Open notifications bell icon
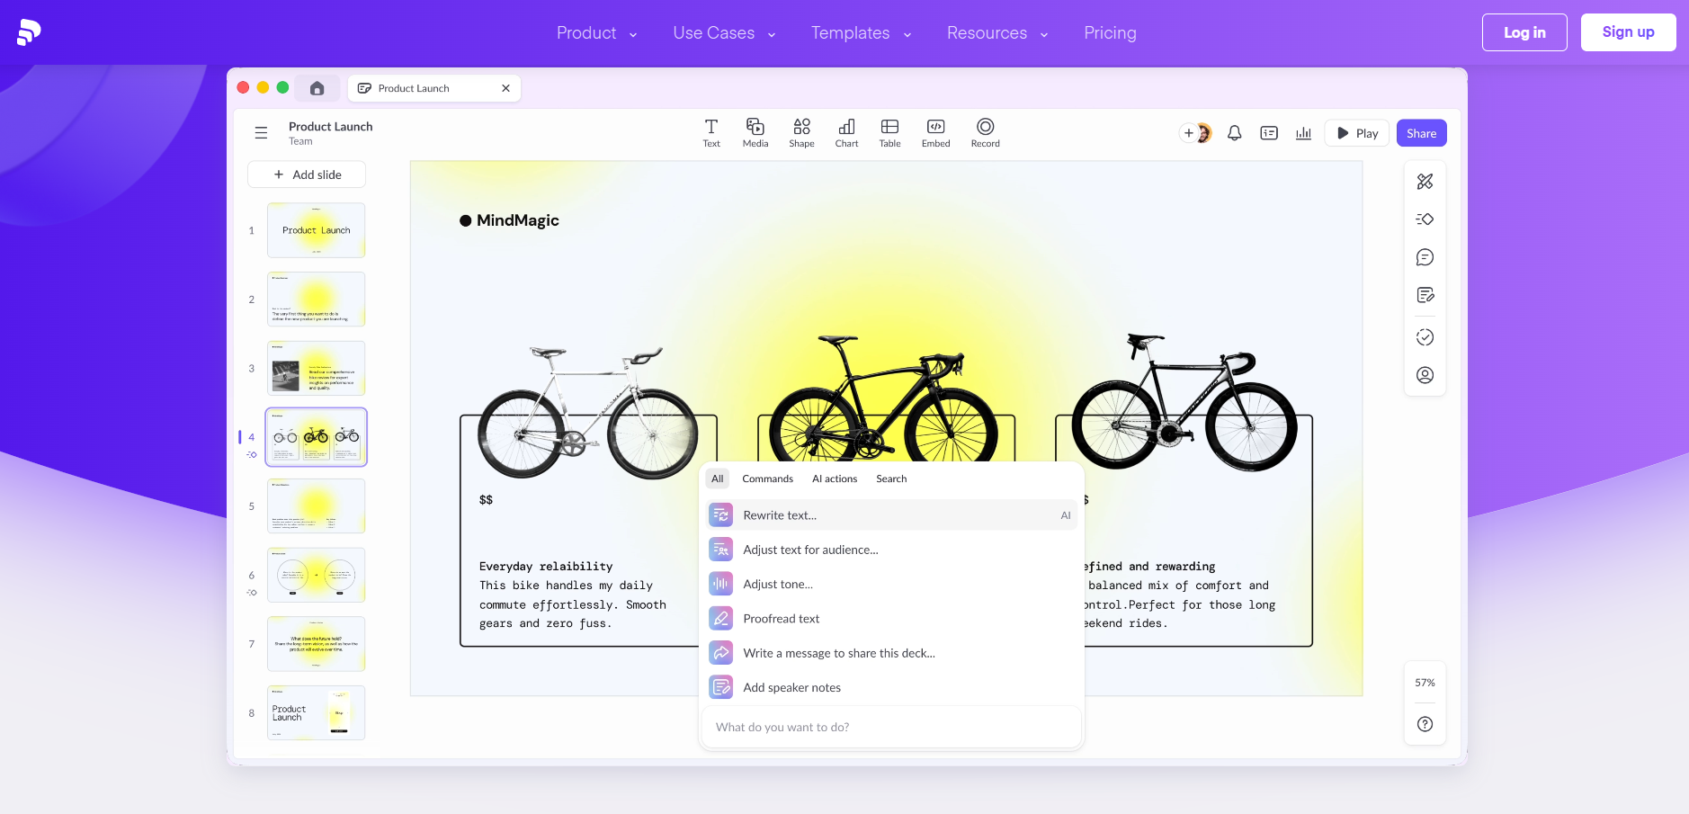This screenshot has width=1689, height=814. [x=1234, y=133]
